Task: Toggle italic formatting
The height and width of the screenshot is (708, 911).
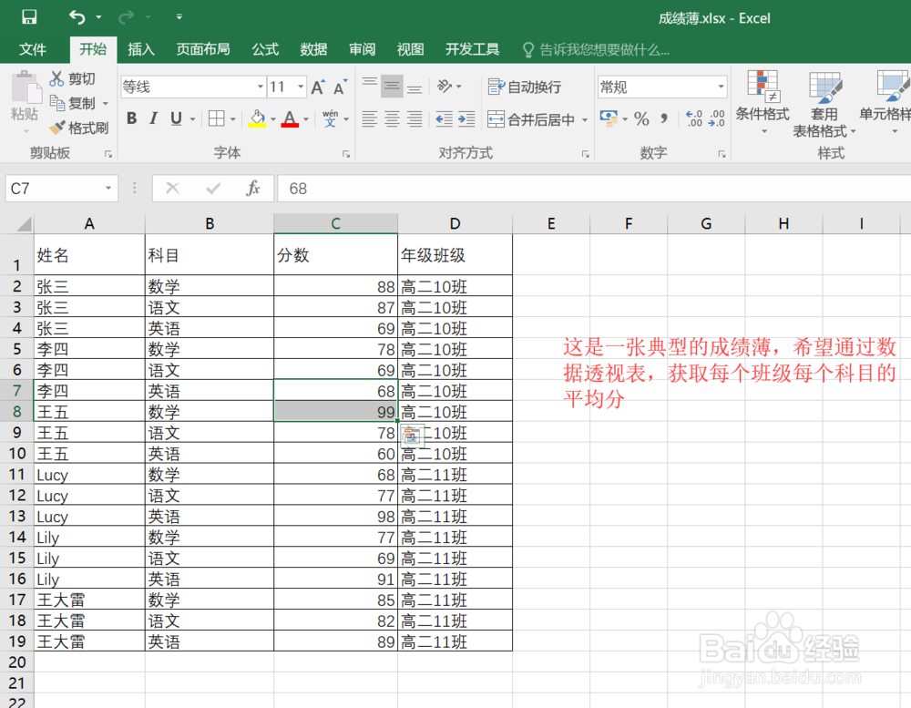Action: (x=152, y=118)
